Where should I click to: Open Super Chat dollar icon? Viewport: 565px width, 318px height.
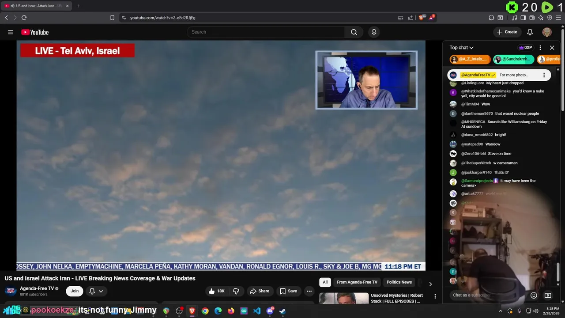tap(548, 295)
